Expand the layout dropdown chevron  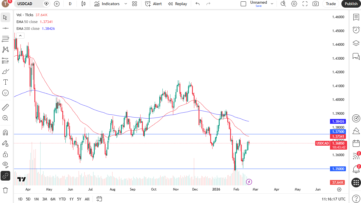pyautogui.click(x=272, y=4)
